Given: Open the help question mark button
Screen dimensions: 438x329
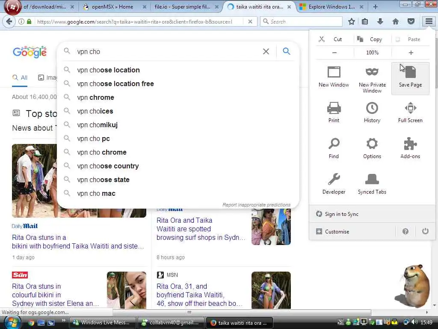Looking at the screenshot, I should 405,231.
